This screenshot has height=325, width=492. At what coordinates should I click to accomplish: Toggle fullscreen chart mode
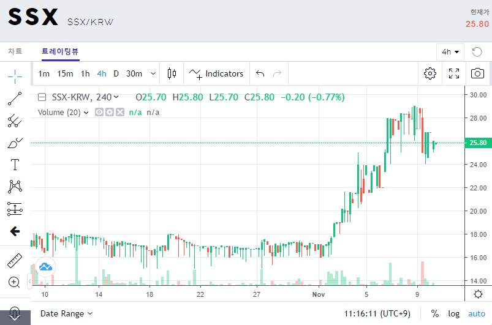click(454, 73)
